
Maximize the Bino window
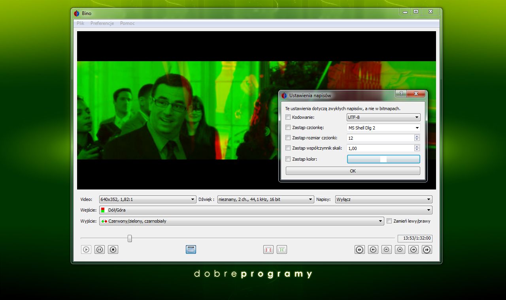click(416, 11)
